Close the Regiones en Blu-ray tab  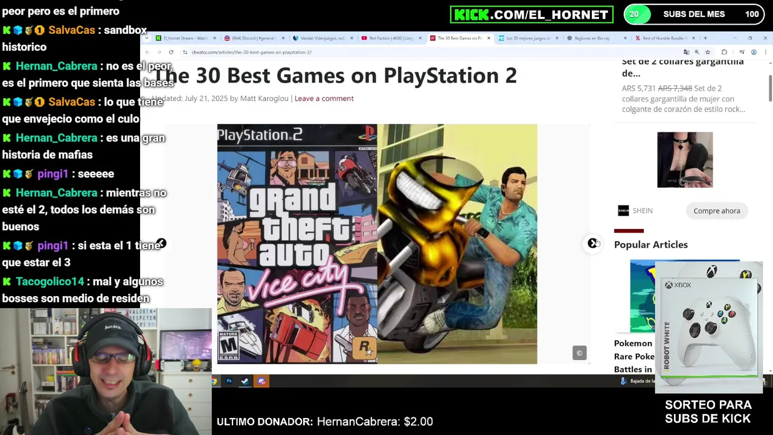click(x=624, y=38)
